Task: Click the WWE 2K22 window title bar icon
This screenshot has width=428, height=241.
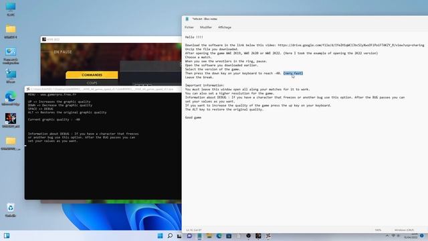Action: [x=44, y=39]
